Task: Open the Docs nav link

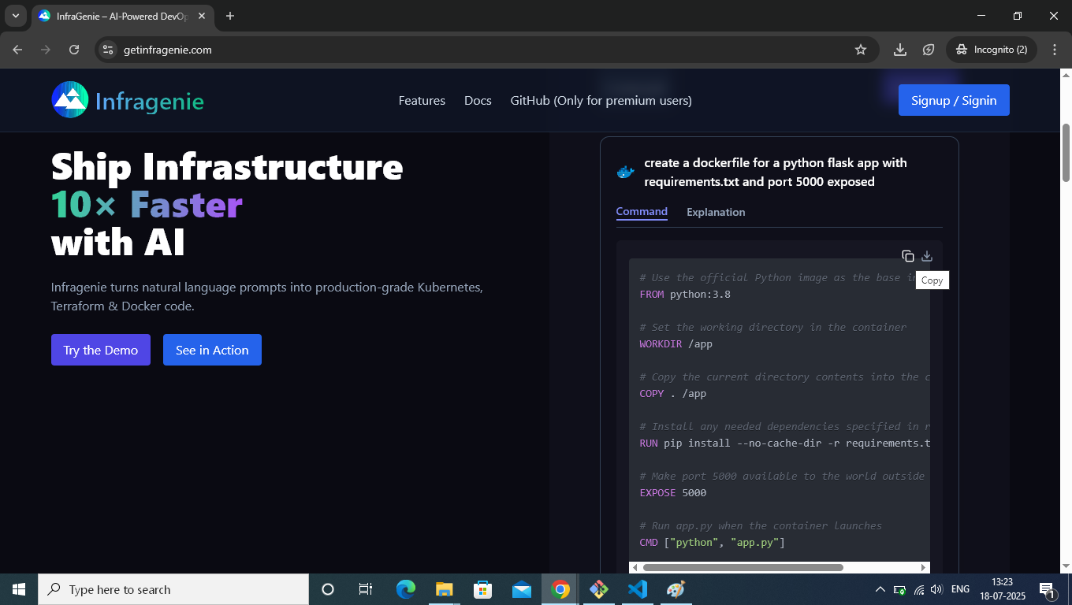Action: (x=478, y=100)
